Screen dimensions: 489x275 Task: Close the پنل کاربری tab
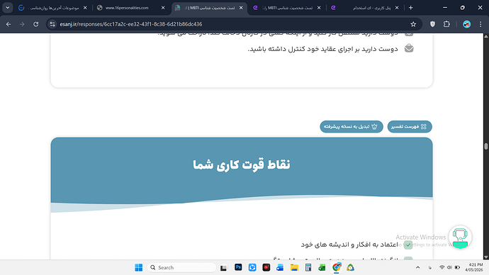point(397,8)
